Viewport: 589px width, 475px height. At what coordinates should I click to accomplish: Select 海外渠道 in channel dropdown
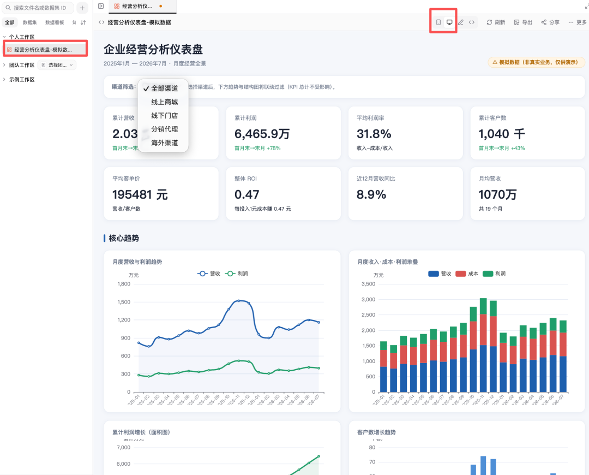click(x=164, y=143)
